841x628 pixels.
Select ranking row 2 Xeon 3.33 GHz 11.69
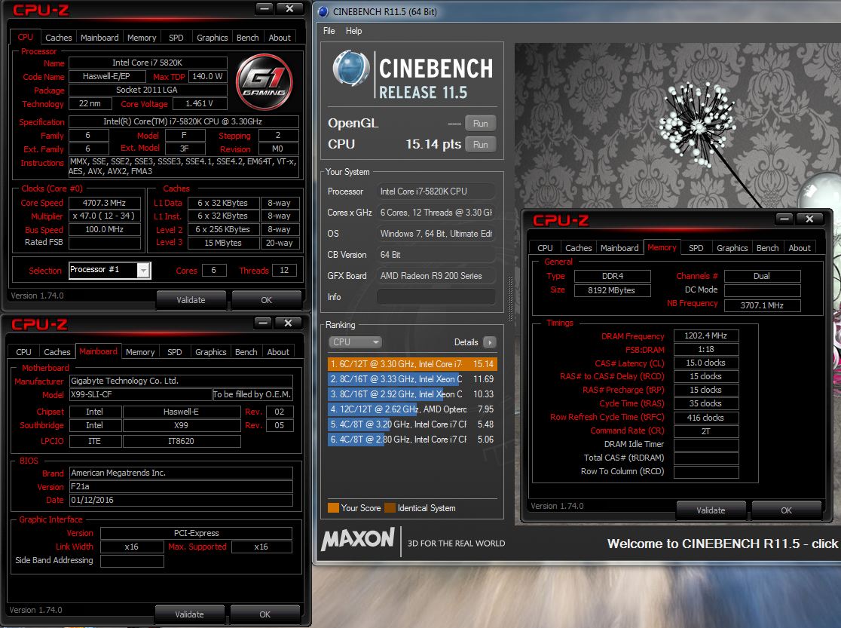click(412, 379)
